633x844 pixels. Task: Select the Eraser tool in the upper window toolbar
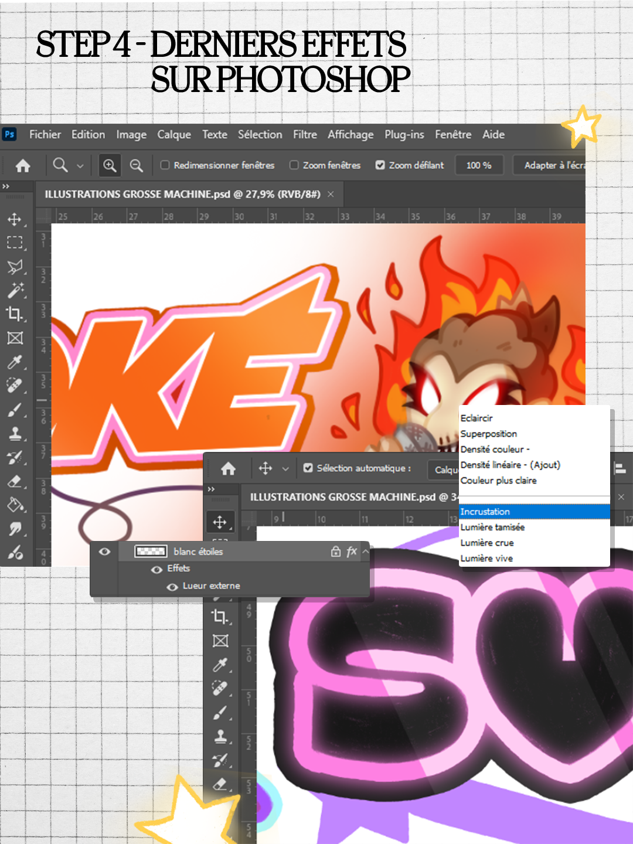click(x=15, y=482)
